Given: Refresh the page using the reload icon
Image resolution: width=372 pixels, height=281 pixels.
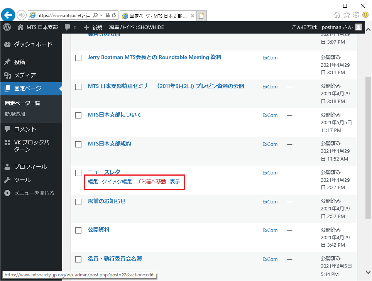Looking at the screenshot, I should click(x=114, y=15).
